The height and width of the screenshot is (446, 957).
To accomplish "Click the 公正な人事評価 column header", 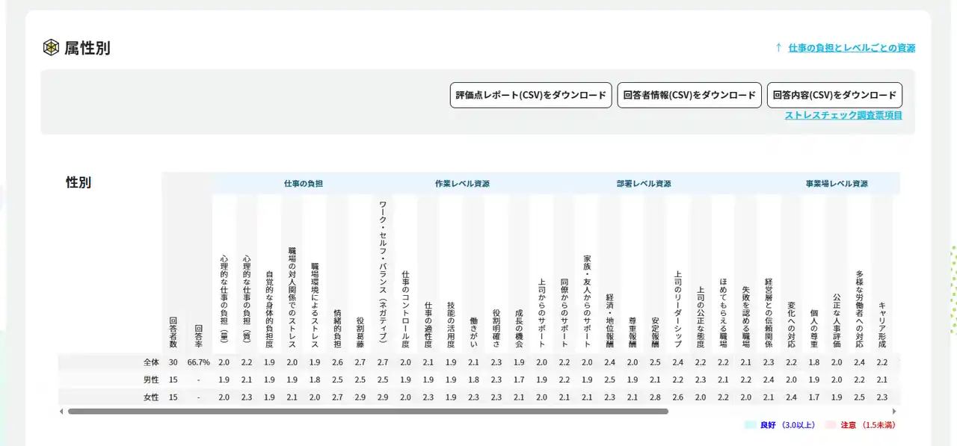I will [x=837, y=320].
